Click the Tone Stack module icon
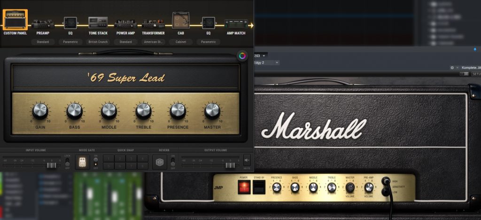Viewport: 481px width, 220px height. [98, 23]
